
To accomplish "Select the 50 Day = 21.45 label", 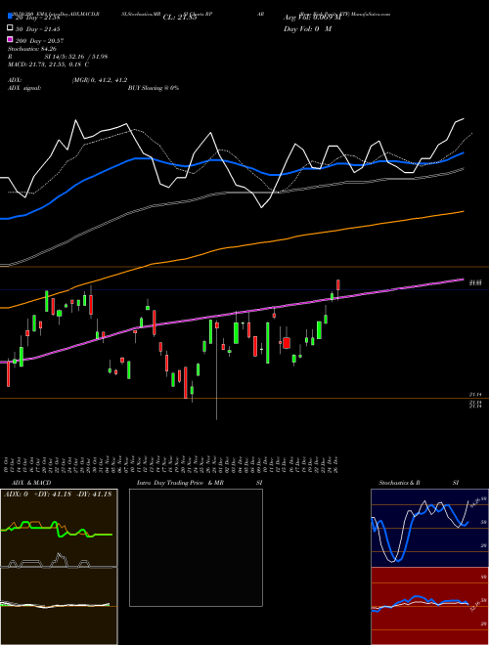I will point(37,28).
